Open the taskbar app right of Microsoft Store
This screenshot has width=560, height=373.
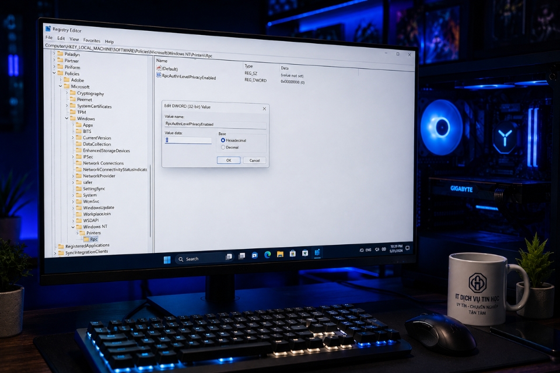click(304, 253)
